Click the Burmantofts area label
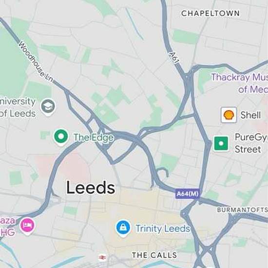Screen dimensions: 268x268 pyautogui.click(x=242, y=210)
